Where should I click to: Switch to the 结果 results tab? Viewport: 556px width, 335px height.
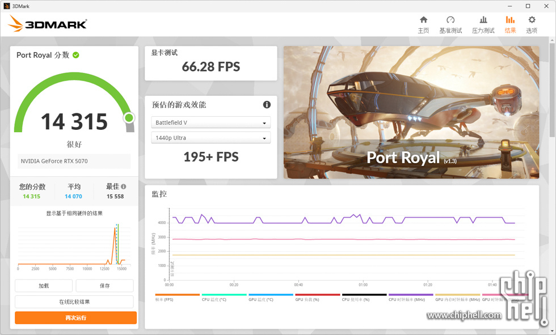(509, 25)
